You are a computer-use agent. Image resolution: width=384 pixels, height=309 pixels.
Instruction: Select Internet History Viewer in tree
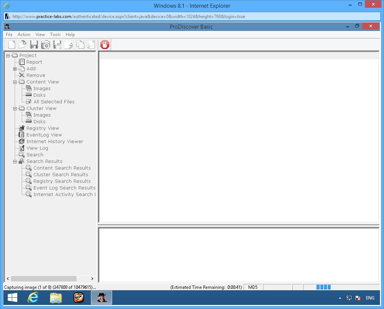tap(54, 142)
